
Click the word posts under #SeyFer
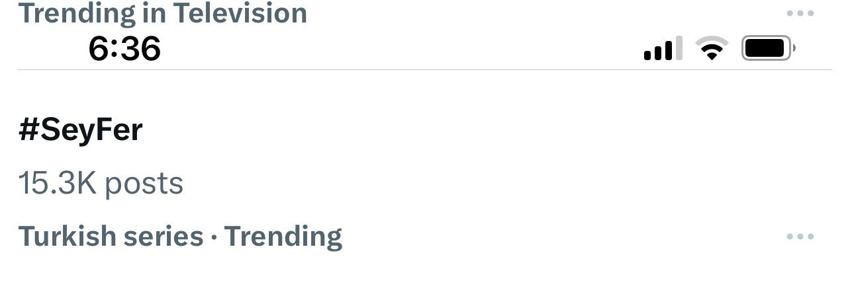(x=144, y=184)
